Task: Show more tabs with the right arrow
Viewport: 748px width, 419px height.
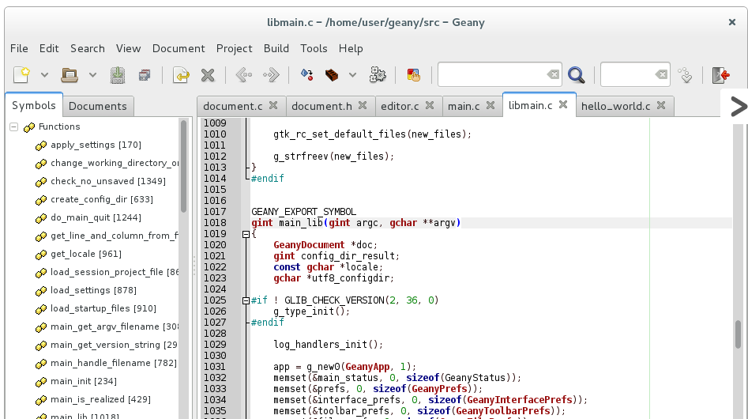Action: click(738, 106)
